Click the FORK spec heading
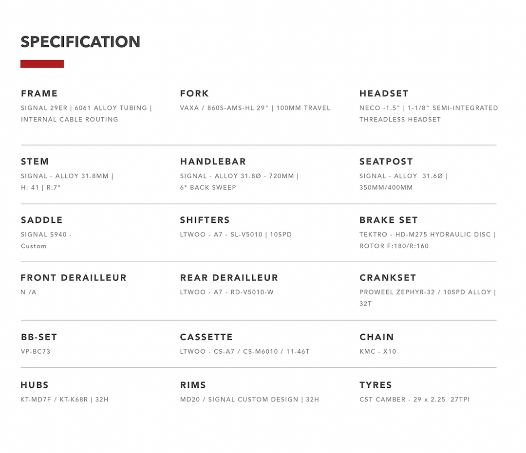This screenshot has width=526, height=453. pyautogui.click(x=194, y=93)
